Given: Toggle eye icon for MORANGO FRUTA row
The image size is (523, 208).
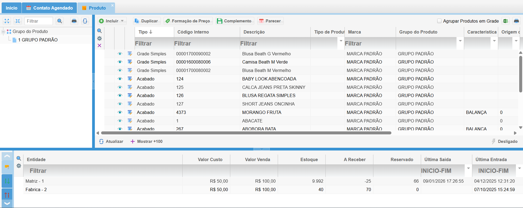Looking at the screenshot, I should (x=120, y=112).
